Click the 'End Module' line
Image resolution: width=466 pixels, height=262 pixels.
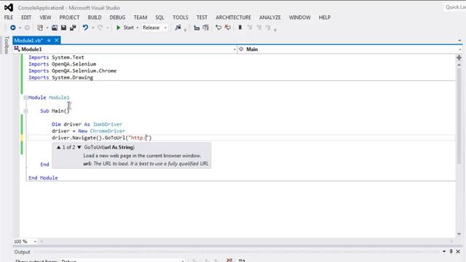tap(43, 178)
